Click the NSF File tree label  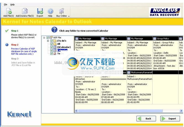(57, 38)
